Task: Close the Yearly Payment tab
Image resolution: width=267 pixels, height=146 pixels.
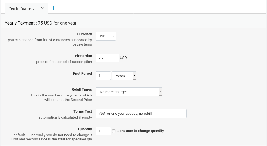Action: 43,8
